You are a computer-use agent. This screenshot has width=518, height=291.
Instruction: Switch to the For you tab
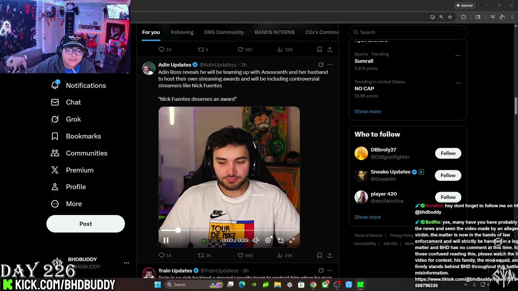point(151,32)
